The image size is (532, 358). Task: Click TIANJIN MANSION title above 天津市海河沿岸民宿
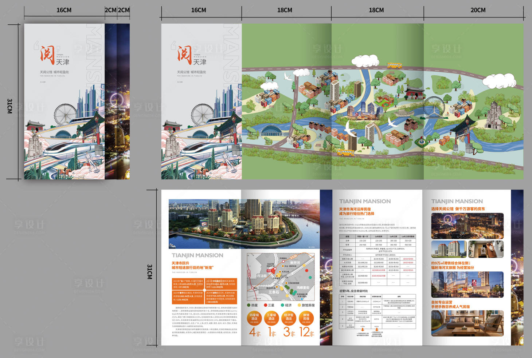coord(365,201)
